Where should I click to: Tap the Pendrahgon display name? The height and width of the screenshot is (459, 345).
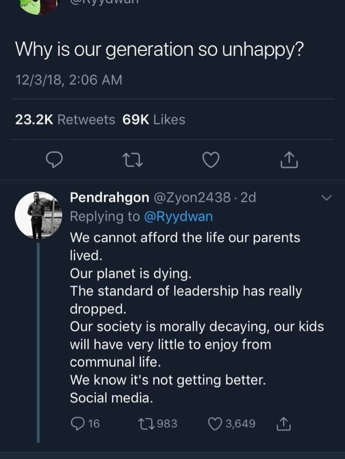pos(109,197)
